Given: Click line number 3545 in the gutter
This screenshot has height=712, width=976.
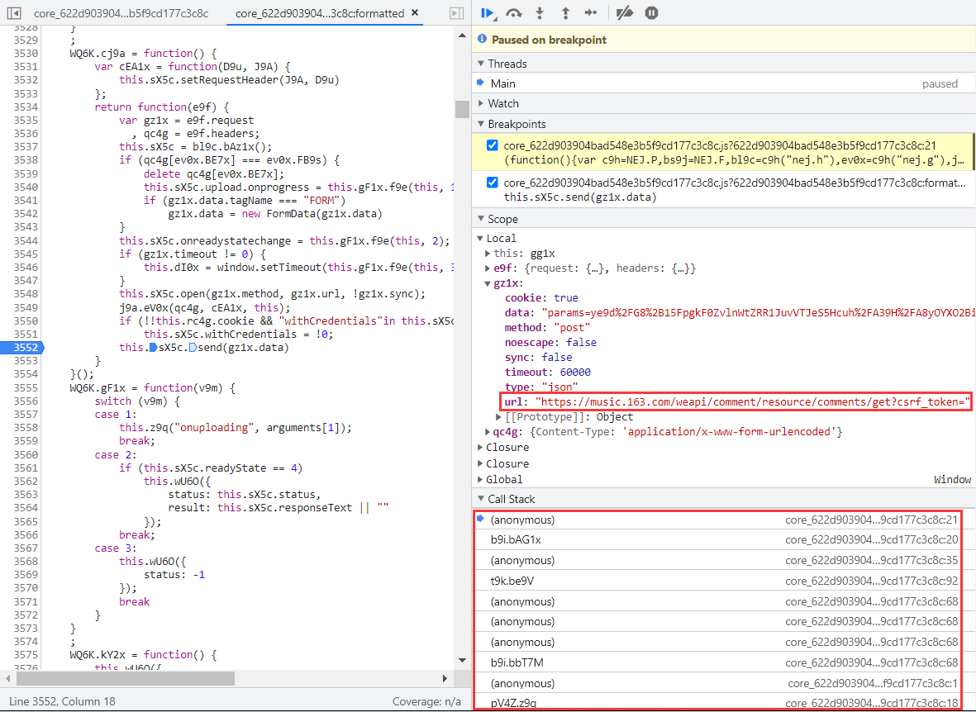Looking at the screenshot, I should click(25, 254).
